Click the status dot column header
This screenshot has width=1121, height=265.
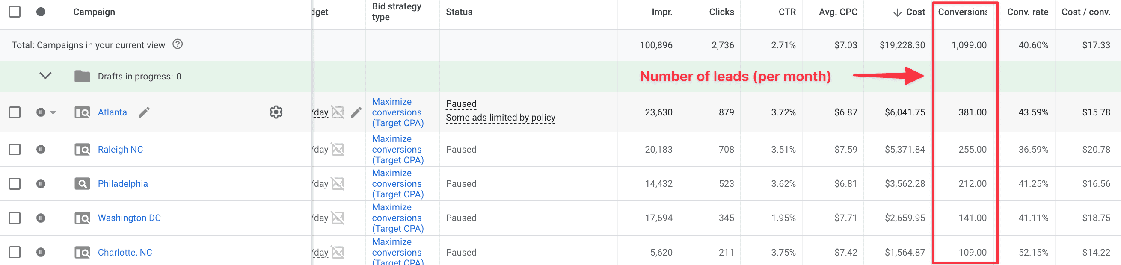(41, 12)
